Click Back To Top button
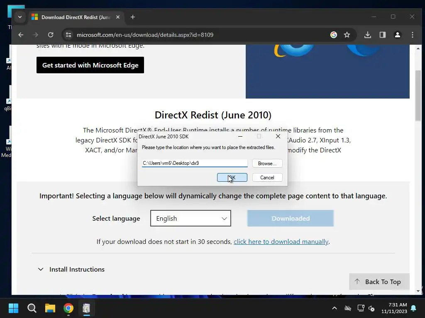Viewport: 425px width, 318px height. (x=379, y=282)
